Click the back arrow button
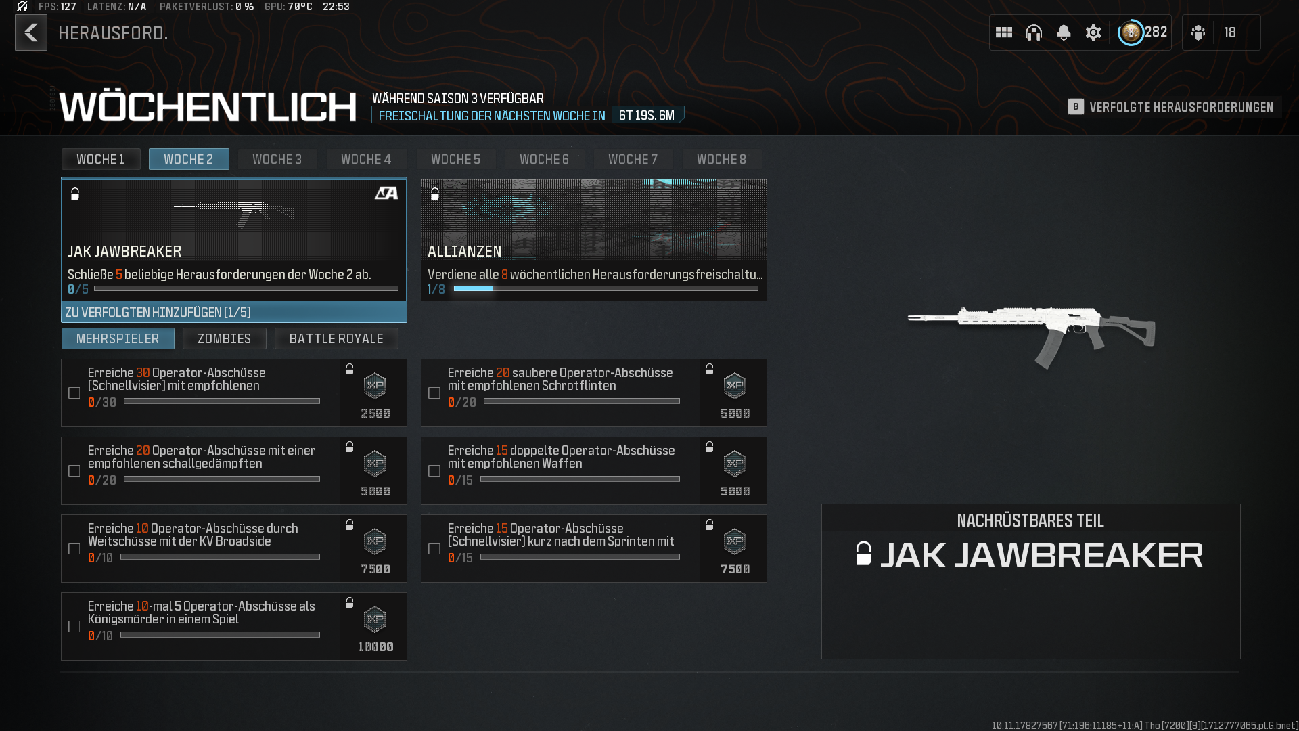Image resolution: width=1299 pixels, height=731 pixels. click(x=31, y=32)
